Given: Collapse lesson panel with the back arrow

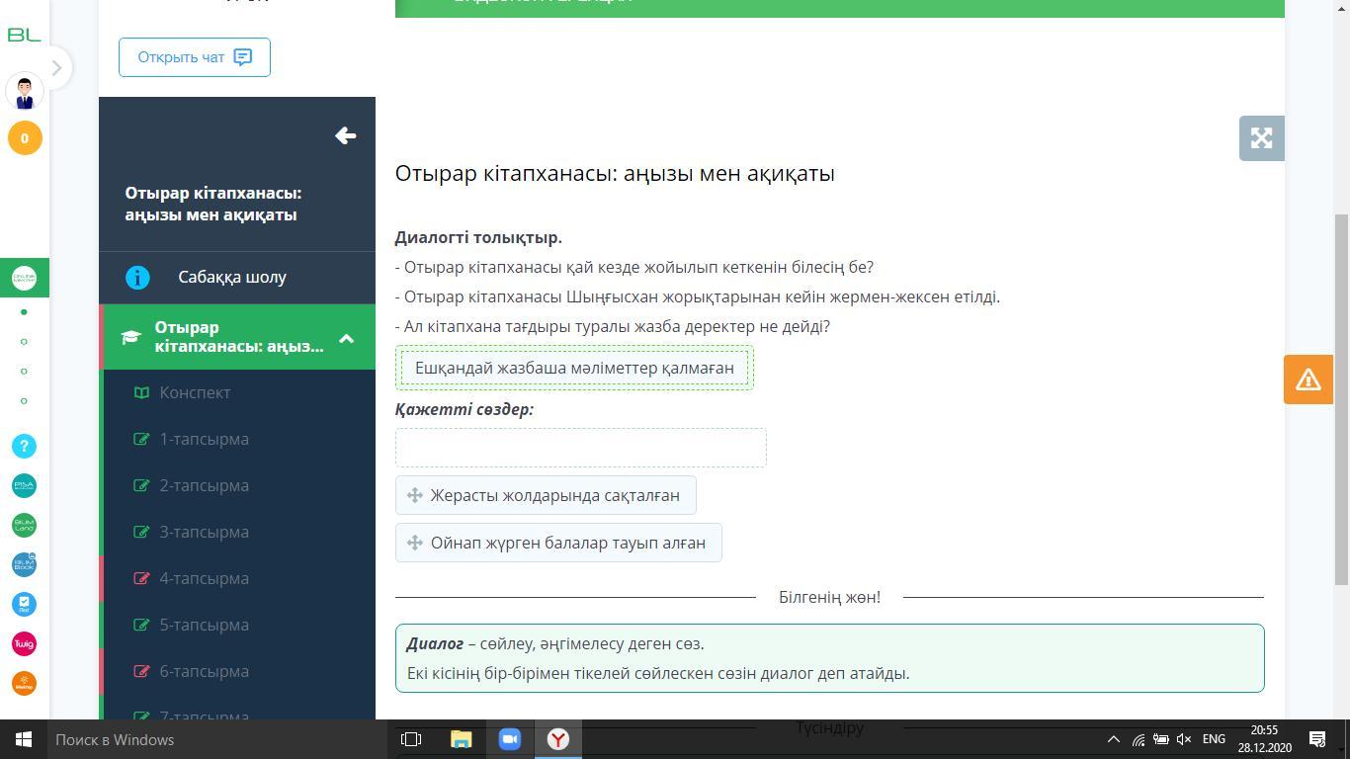Looking at the screenshot, I should 345,136.
